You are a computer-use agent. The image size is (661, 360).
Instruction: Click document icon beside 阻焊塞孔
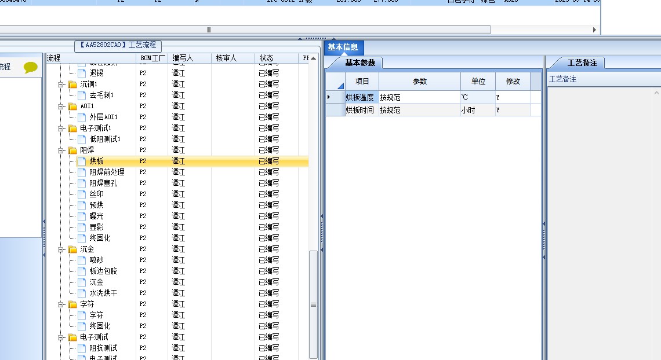click(x=82, y=183)
